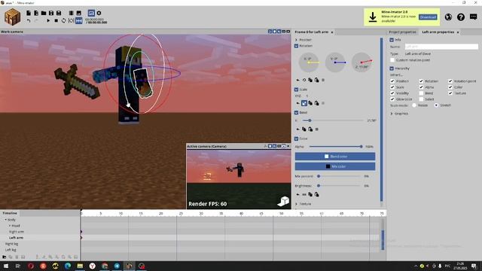Uncheck the inherit Position checkbox
The height and width of the screenshot is (271, 482).
(x=392, y=81)
